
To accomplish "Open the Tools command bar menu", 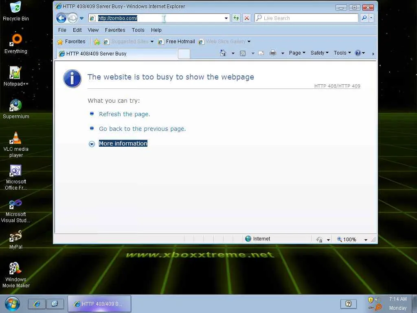I will 342,53.
